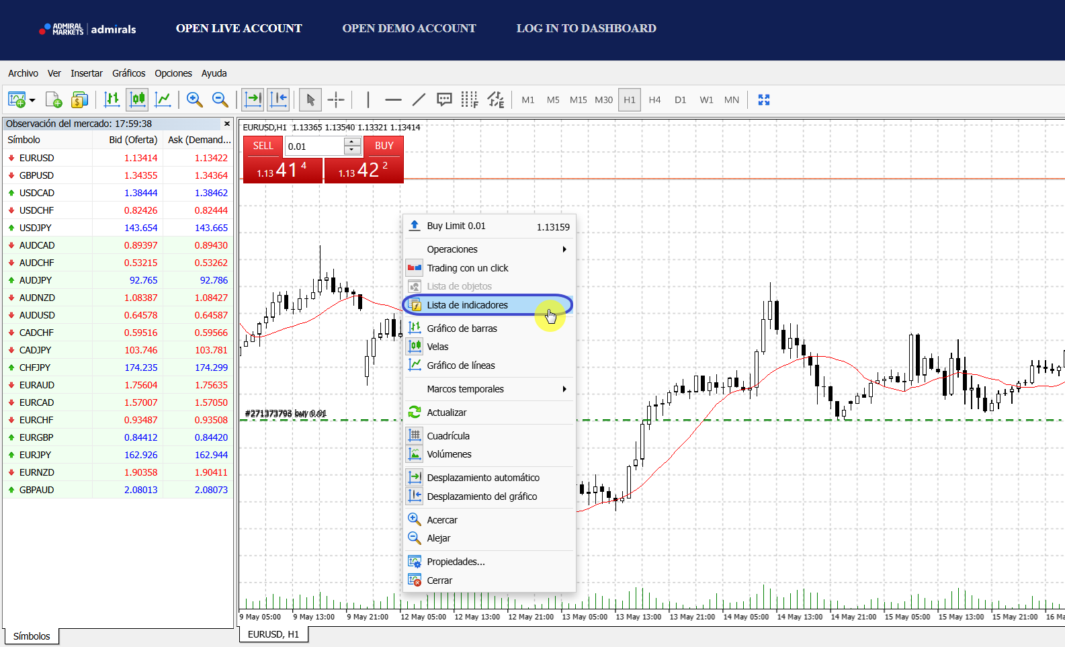Screen dimensions: 1065x647
Task: Set timeframe to M5
Action: pyautogui.click(x=553, y=100)
